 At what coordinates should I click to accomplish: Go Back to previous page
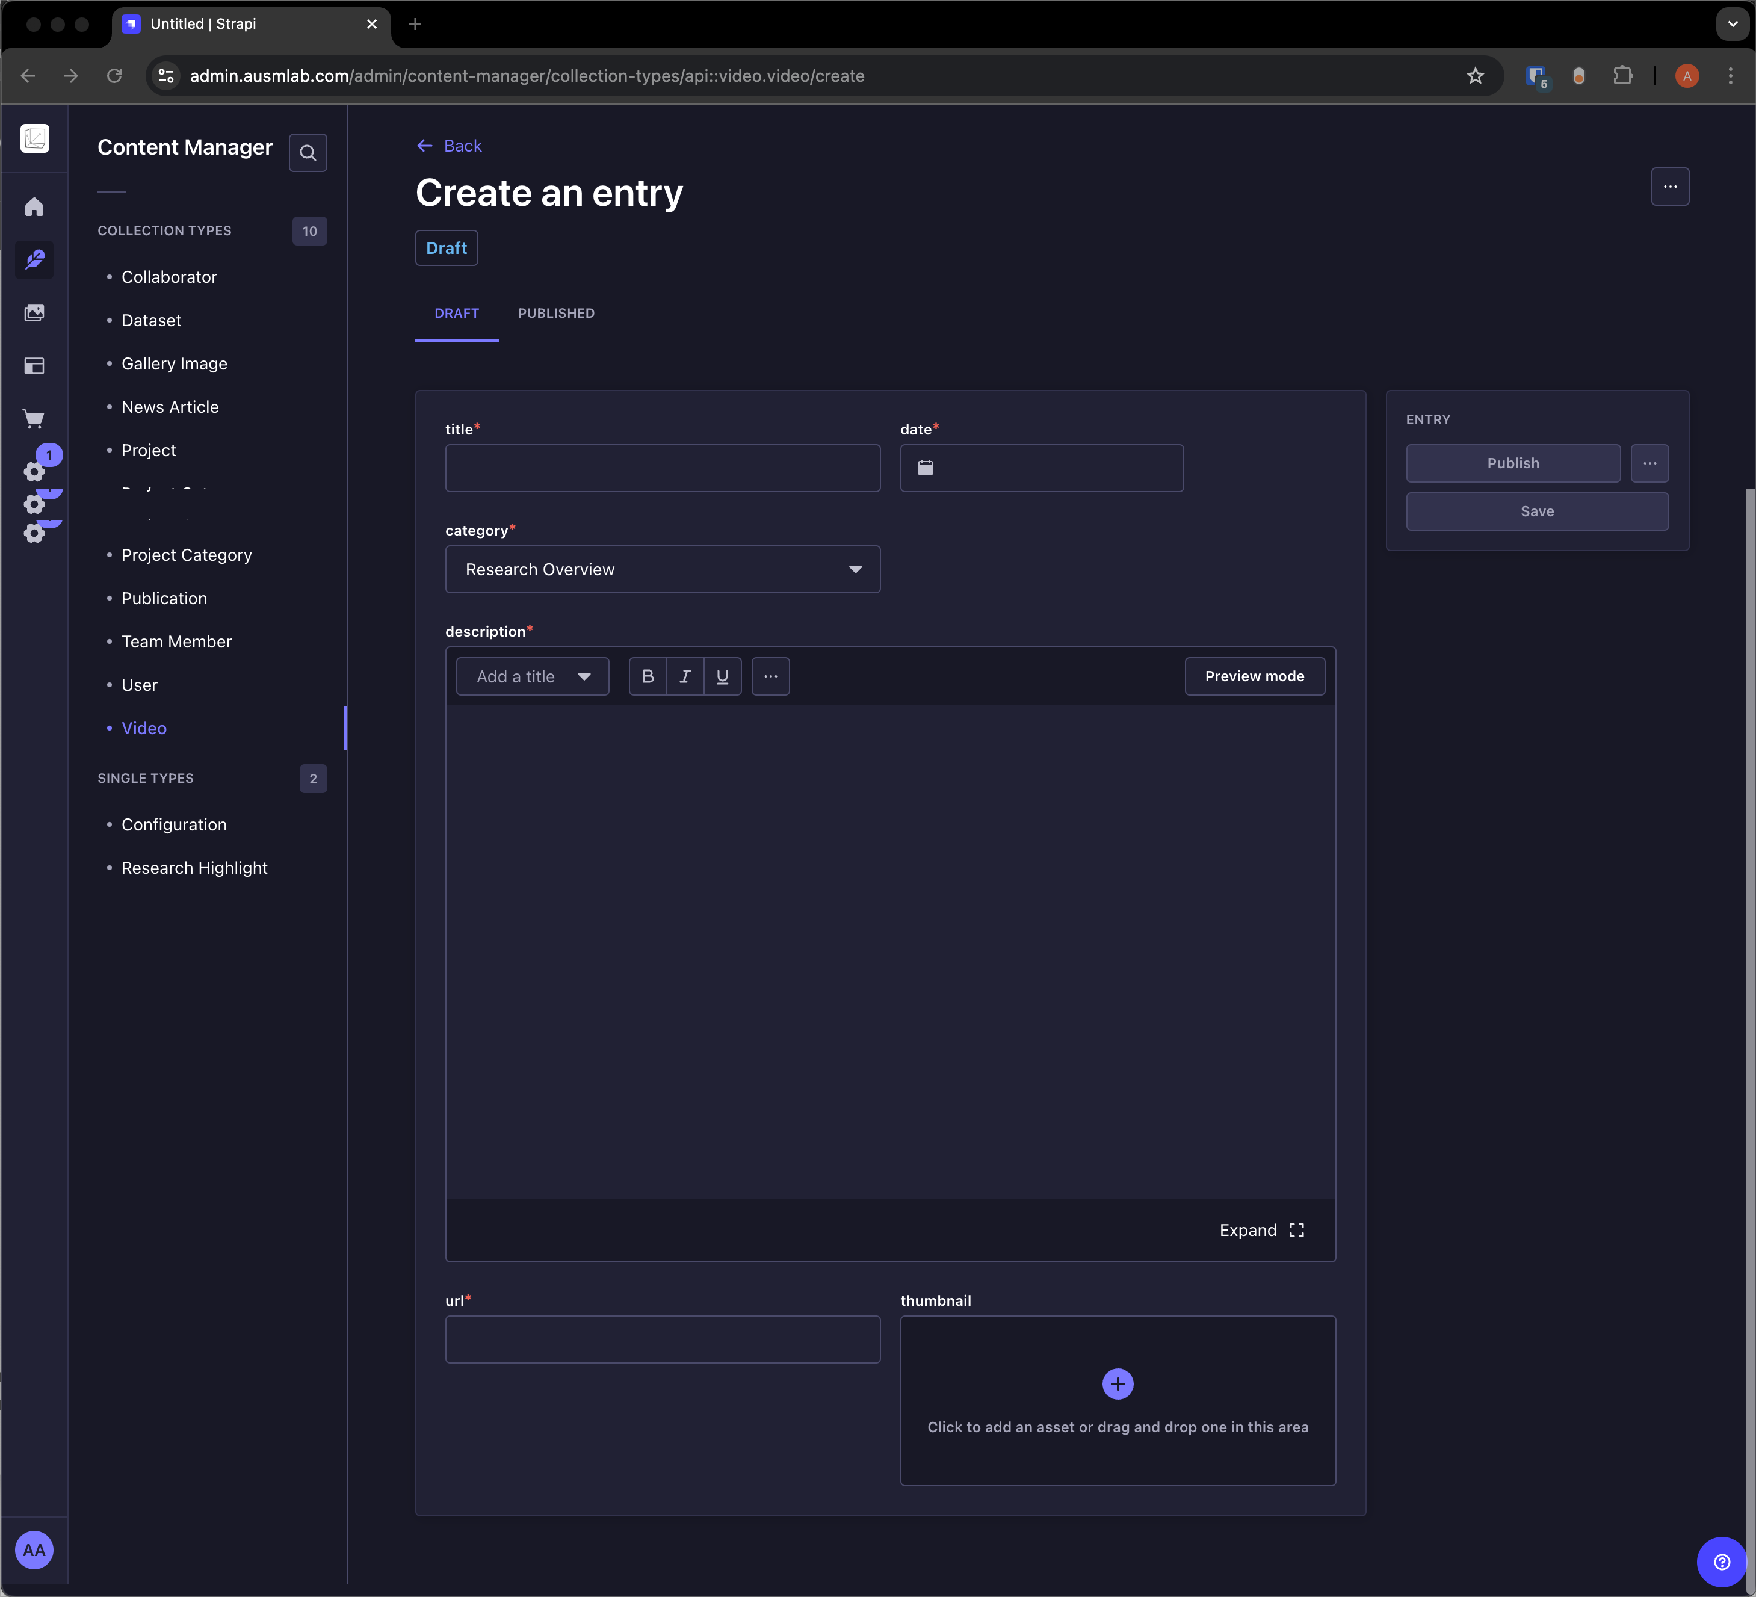point(450,146)
